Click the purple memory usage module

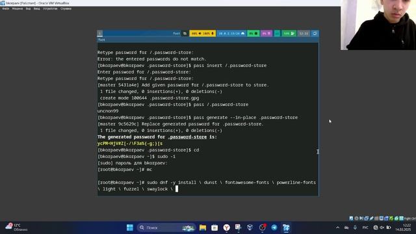click(266, 33)
